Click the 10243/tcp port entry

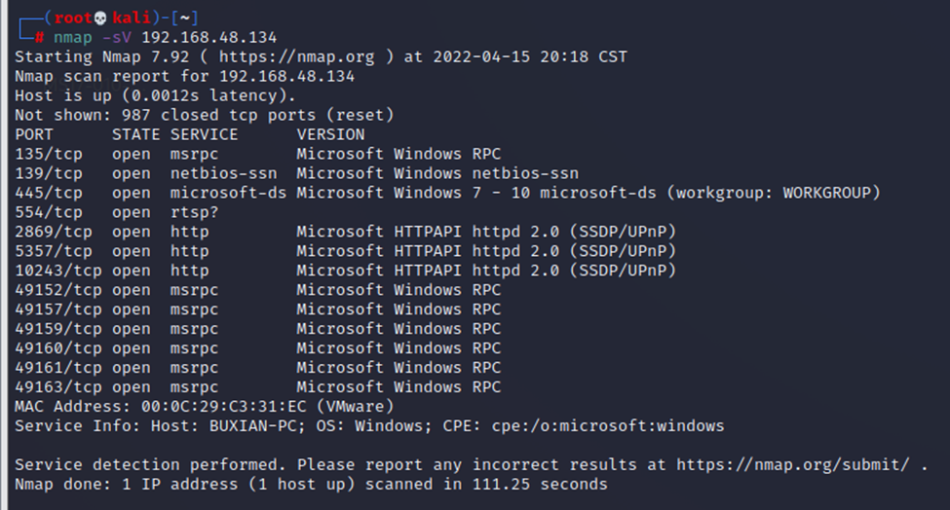tap(58, 271)
